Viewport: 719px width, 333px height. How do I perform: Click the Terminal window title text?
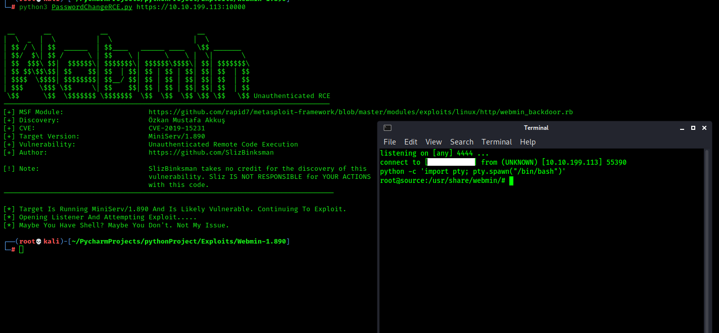pos(536,128)
